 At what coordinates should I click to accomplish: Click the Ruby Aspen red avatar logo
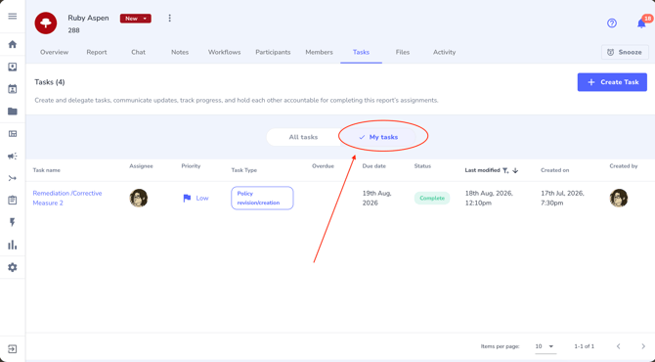pos(46,23)
